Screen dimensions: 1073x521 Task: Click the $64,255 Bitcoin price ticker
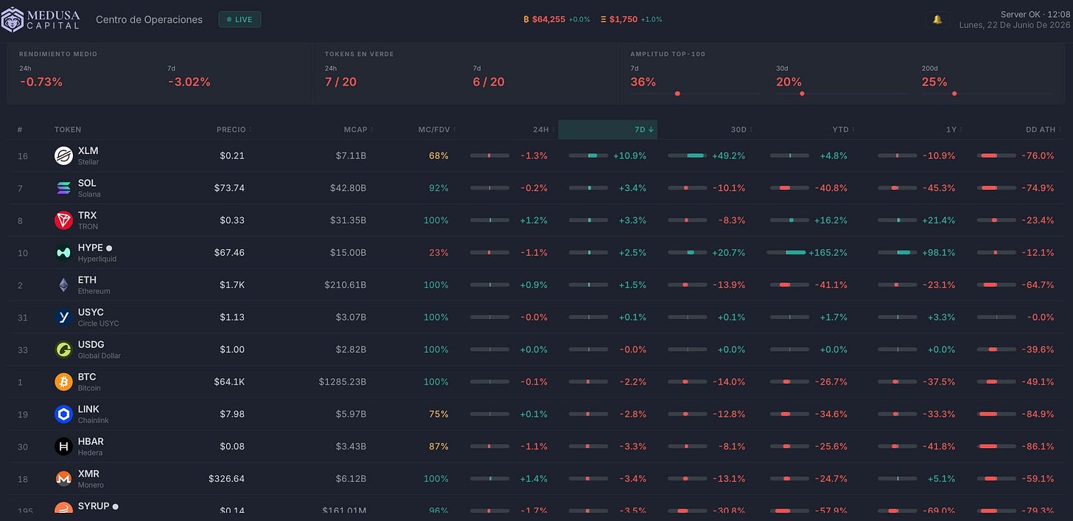tap(548, 20)
